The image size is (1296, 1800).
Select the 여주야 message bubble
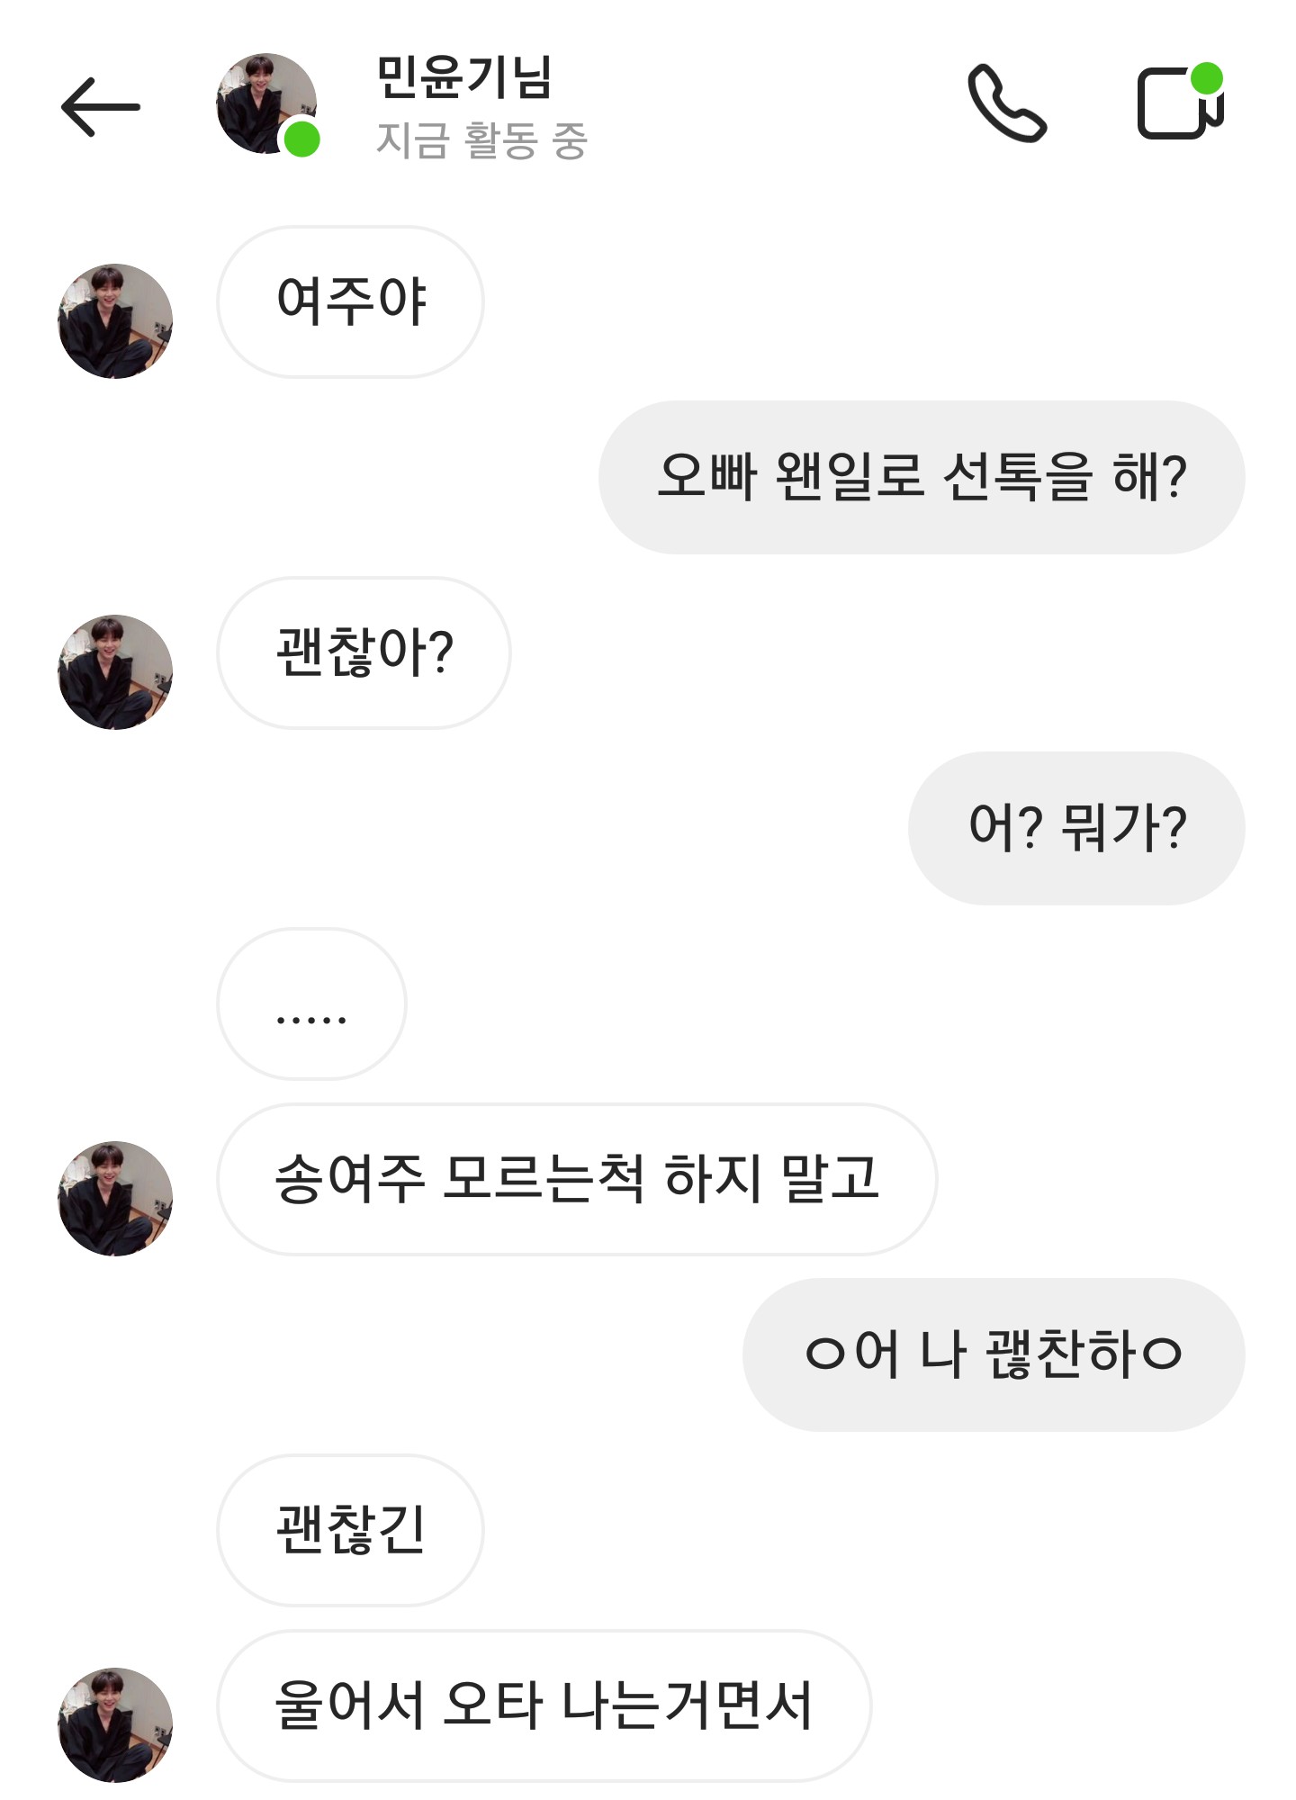350,301
